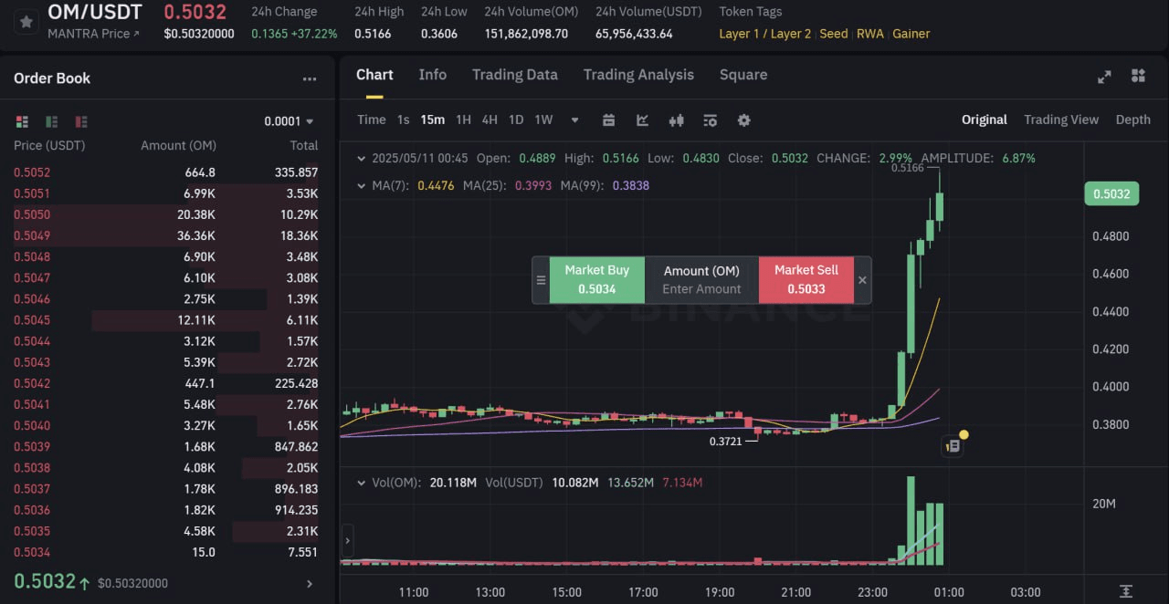Image resolution: width=1169 pixels, height=604 pixels.
Task: Collapse the MA indicator line chevron
Action: (x=362, y=186)
